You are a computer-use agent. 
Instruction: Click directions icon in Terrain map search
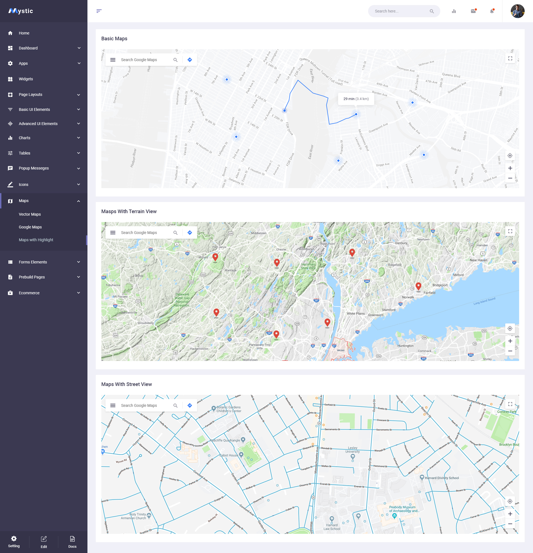pos(190,233)
